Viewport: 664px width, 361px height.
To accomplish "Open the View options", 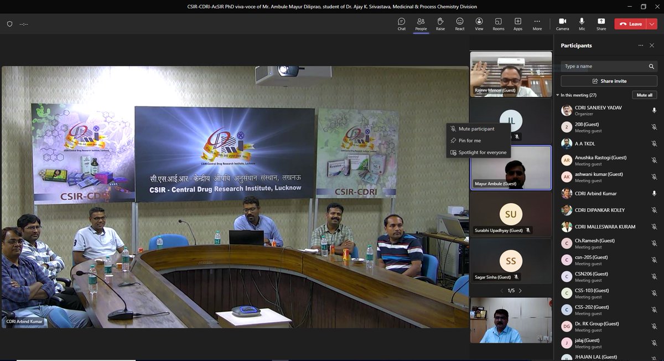I will tap(479, 24).
